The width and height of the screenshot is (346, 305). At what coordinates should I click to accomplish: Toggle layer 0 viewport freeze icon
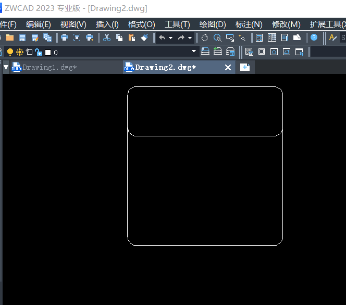pyautogui.click(x=29, y=52)
